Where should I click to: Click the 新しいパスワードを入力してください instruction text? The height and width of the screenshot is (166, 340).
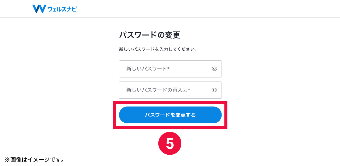click(x=158, y=49)
